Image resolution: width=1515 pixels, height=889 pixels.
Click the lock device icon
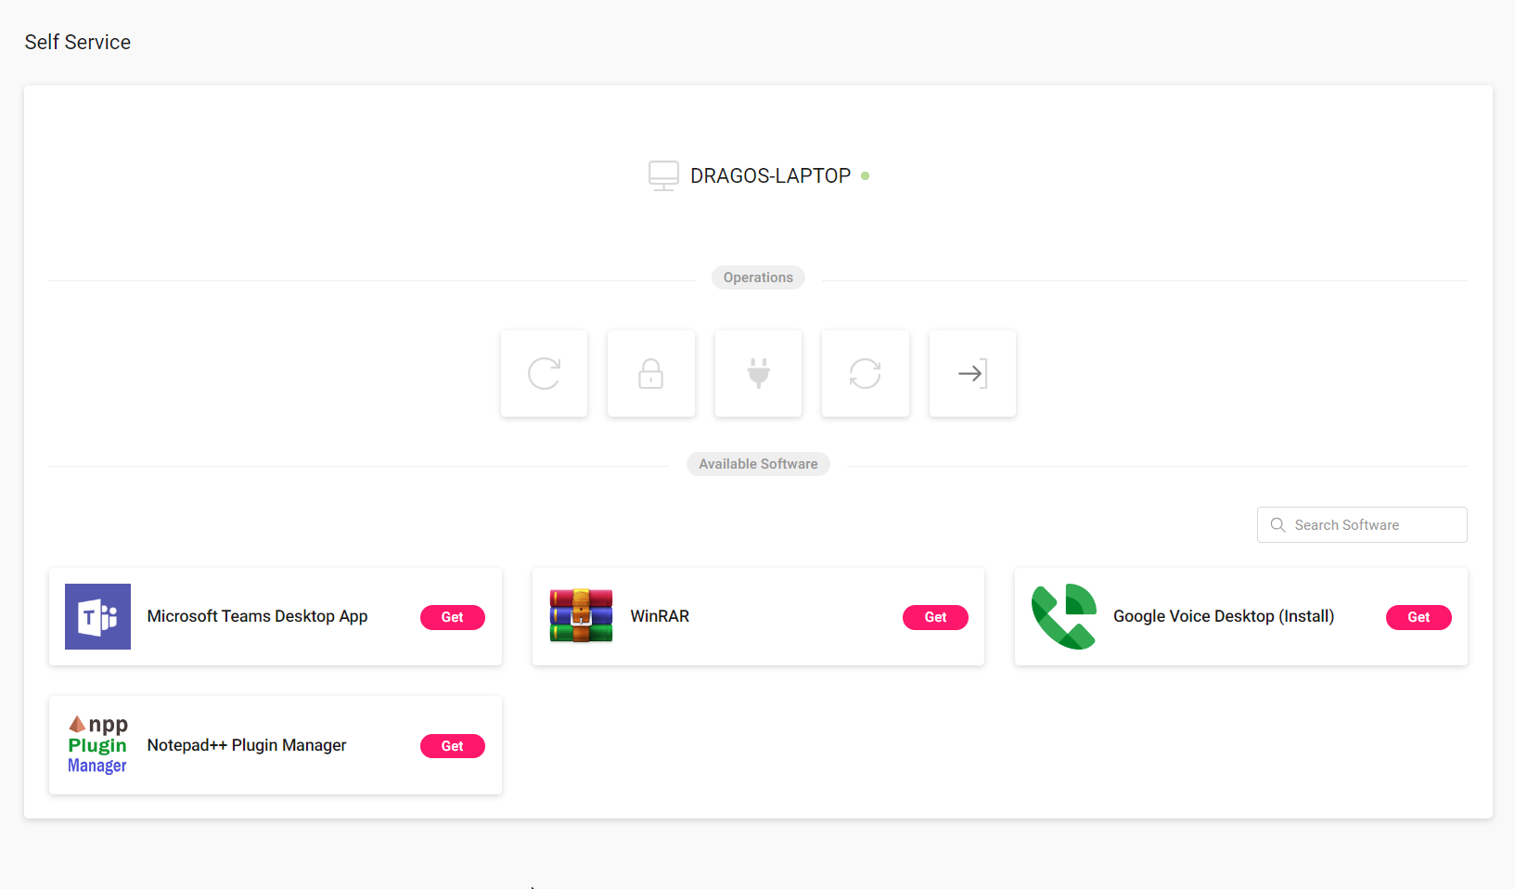coord(651,374)
